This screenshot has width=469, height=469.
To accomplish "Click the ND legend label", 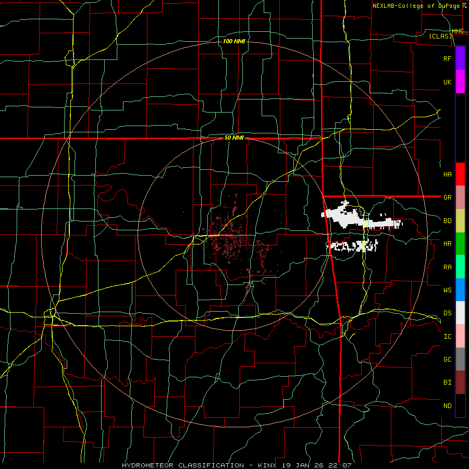I will [447, 405].
